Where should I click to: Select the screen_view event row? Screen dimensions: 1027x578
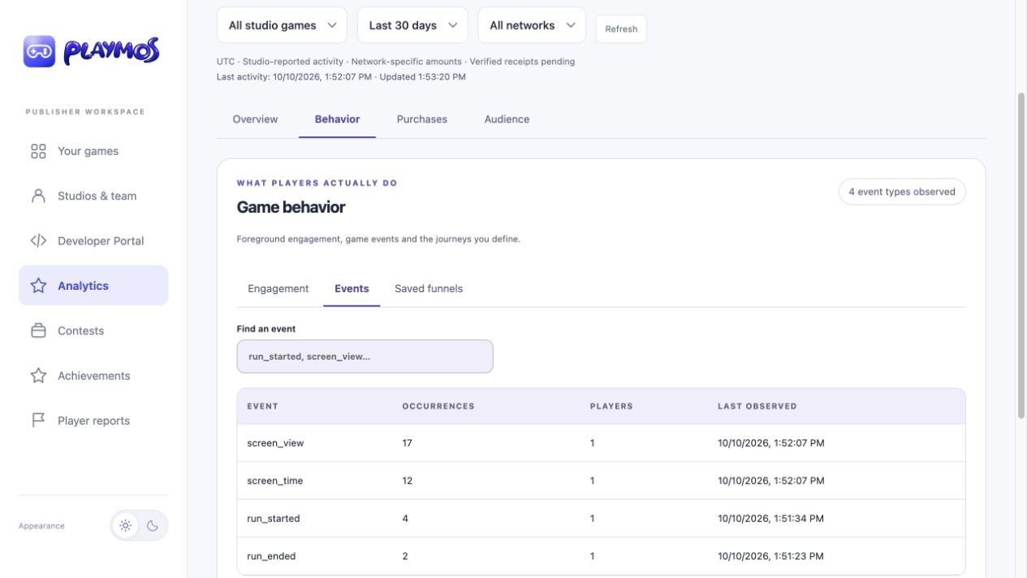(601, 443)
